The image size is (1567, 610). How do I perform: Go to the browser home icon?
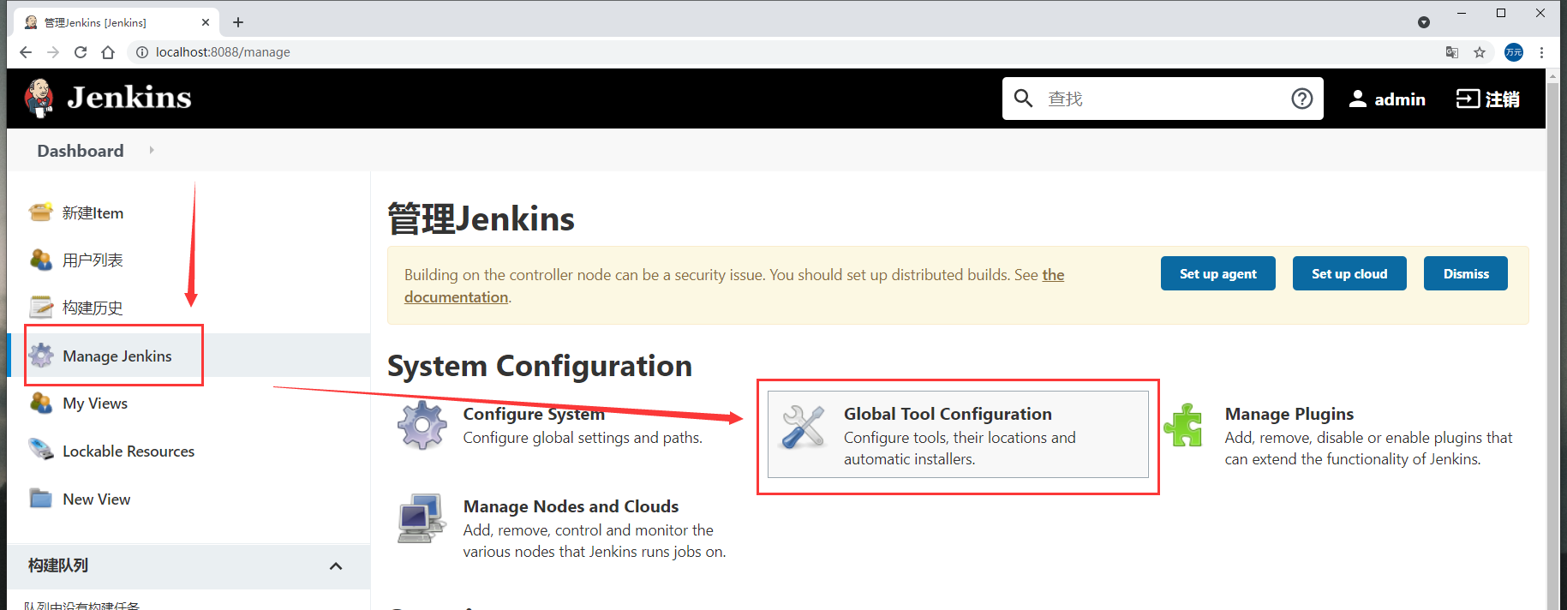coord(108,52)
